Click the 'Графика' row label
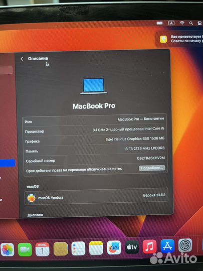 tap(32, 142)
